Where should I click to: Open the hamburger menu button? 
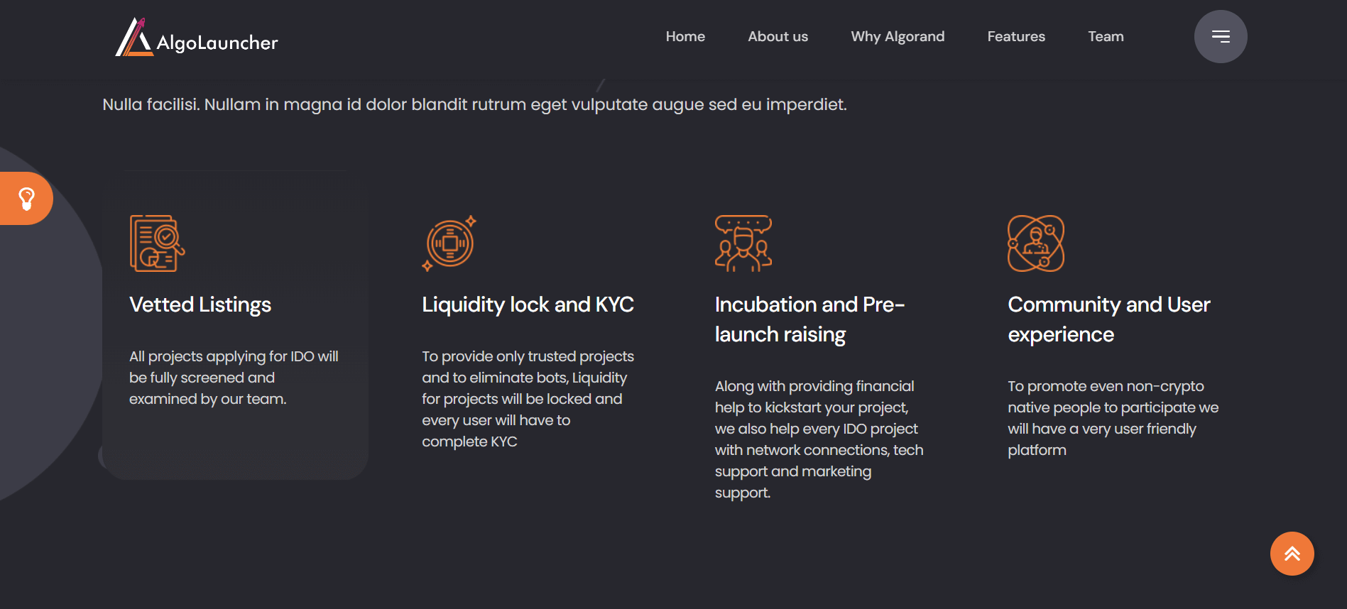coord(1220,36)
